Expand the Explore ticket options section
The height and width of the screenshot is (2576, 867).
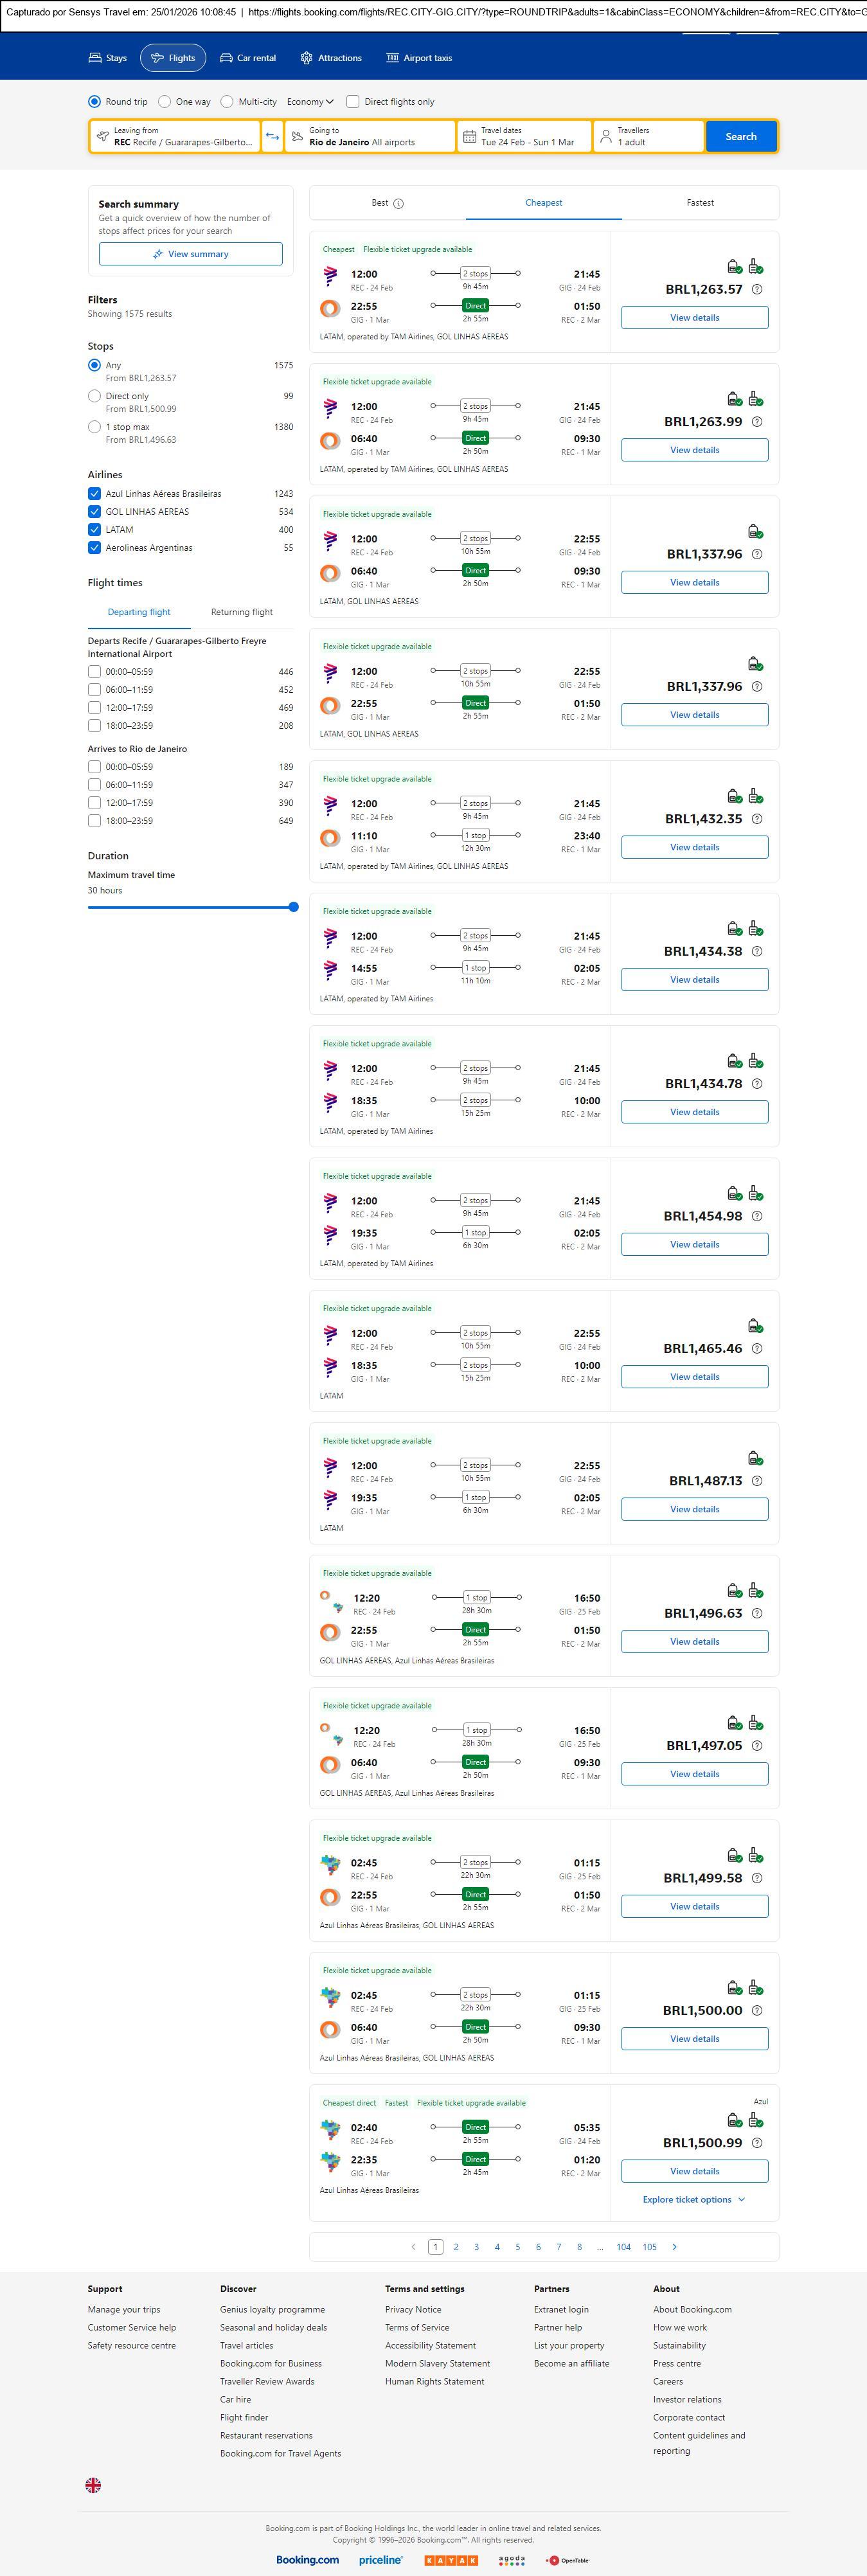point(693,2199)
